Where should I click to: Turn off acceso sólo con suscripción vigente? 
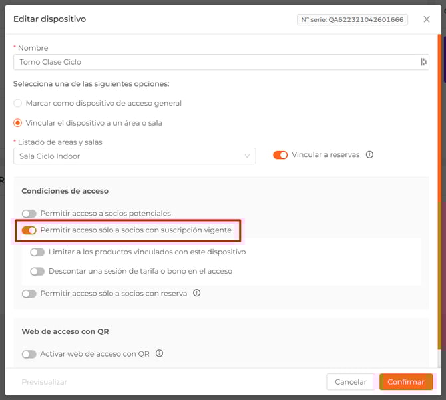pos(29,230)
